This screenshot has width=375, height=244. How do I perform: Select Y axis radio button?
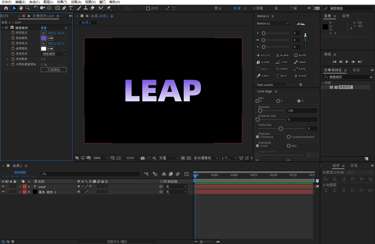click(278, 101)
